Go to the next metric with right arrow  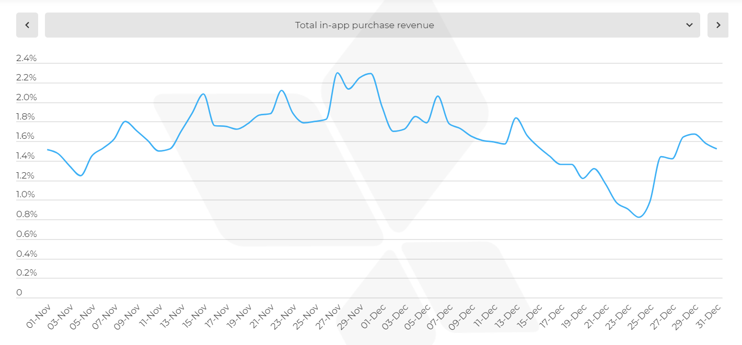[718, 25]
